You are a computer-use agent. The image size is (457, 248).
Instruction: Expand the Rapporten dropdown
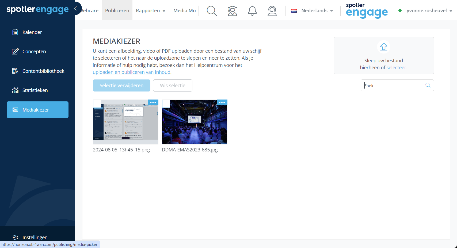(151, 11)
